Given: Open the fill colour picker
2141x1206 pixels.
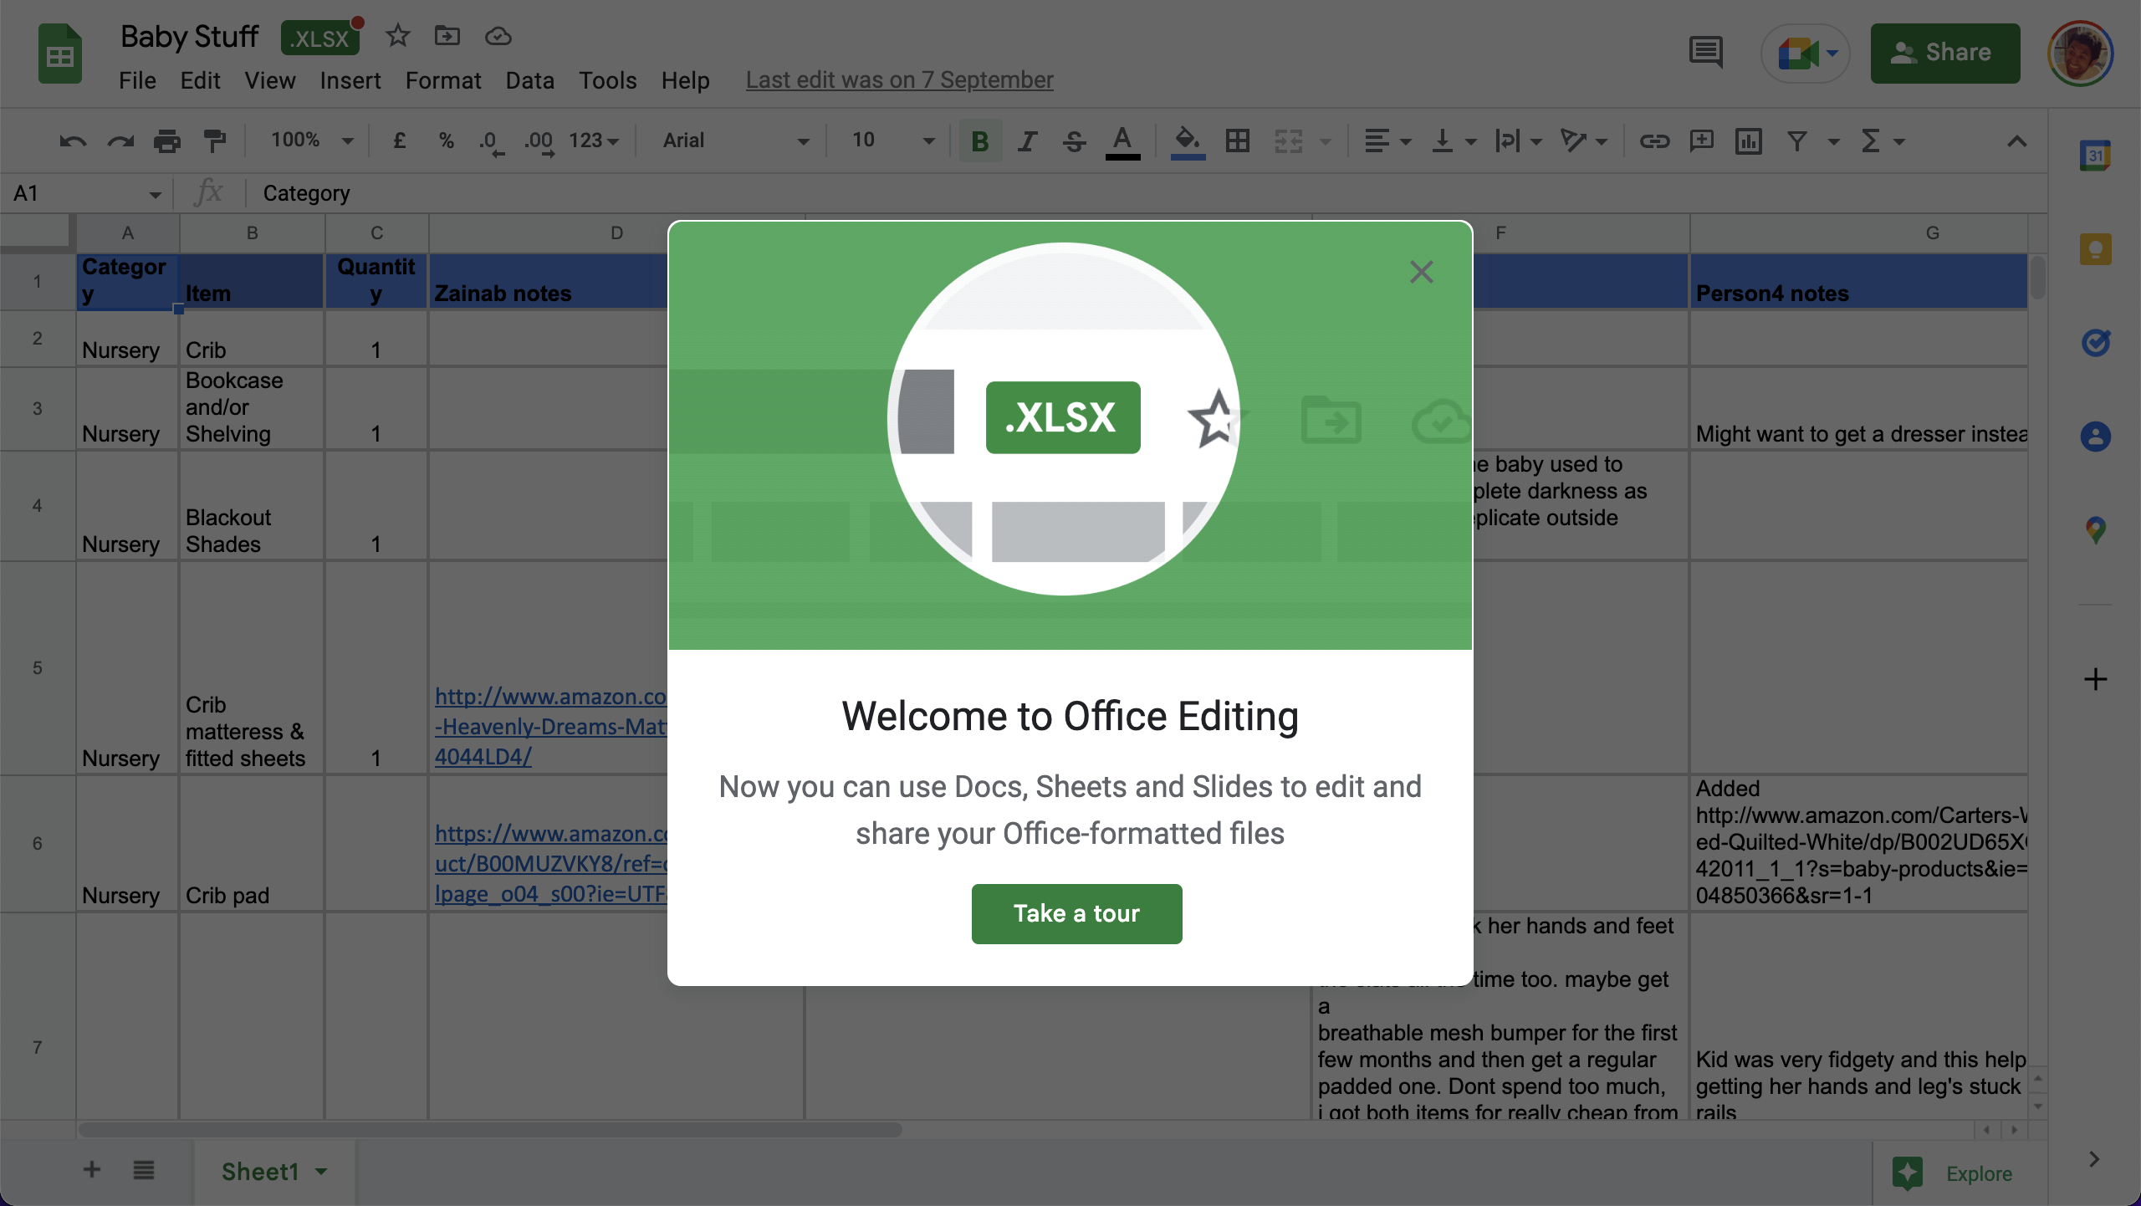Looking at the screenshot, I should pyautogui.click(x=1188, y=141).
